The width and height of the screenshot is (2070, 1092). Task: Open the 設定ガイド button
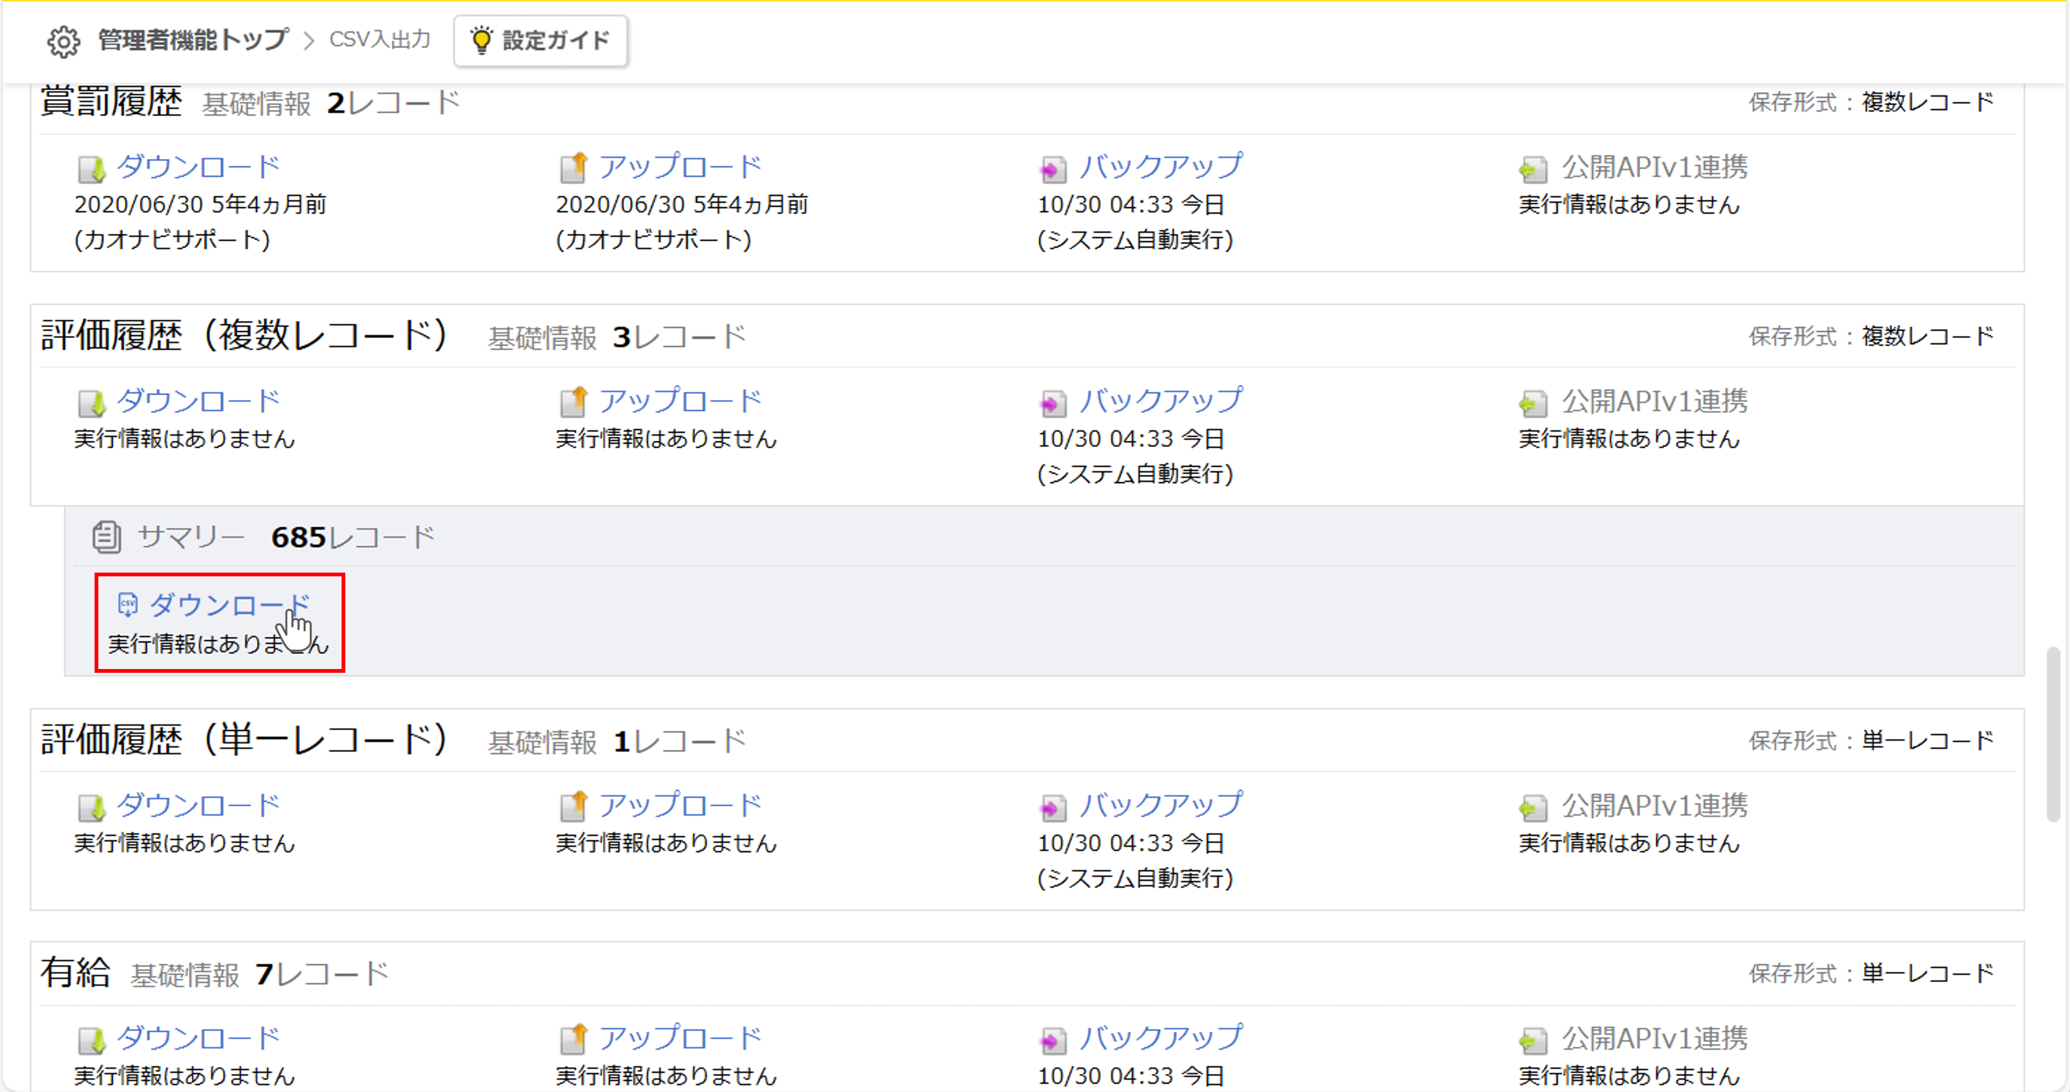(541, 40)
